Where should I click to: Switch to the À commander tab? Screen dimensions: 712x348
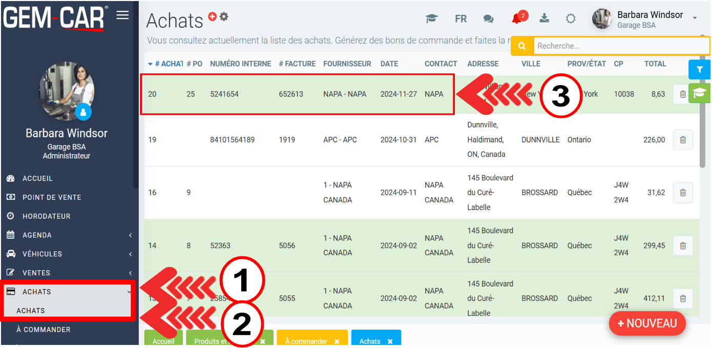tap(307, 341)
